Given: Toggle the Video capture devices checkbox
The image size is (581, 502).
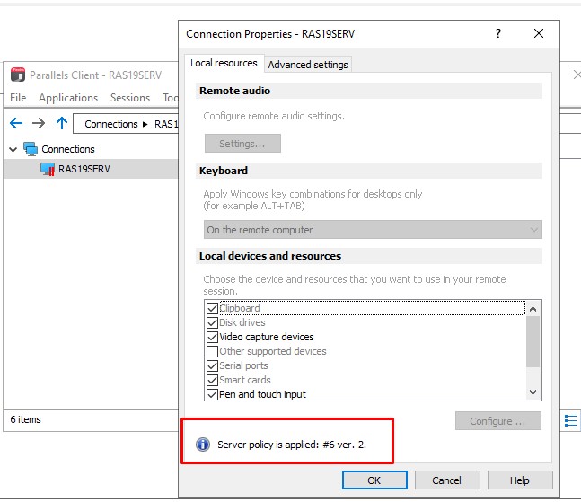Looking at the screenshot, I should [213, 337].
